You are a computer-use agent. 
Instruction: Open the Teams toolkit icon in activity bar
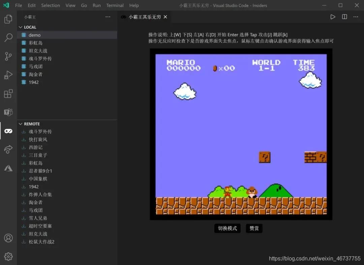[8, 112]
